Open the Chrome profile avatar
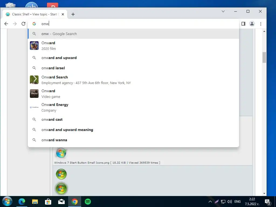276x207 pixels. (252, 24)
